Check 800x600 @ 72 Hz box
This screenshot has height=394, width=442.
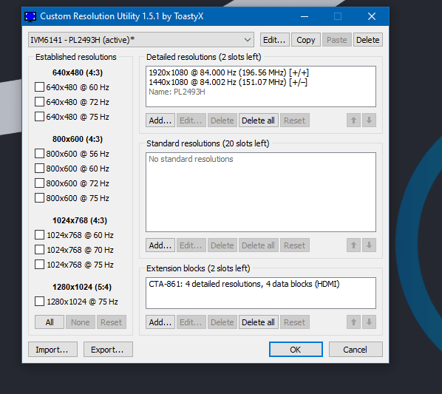point(39,183)
